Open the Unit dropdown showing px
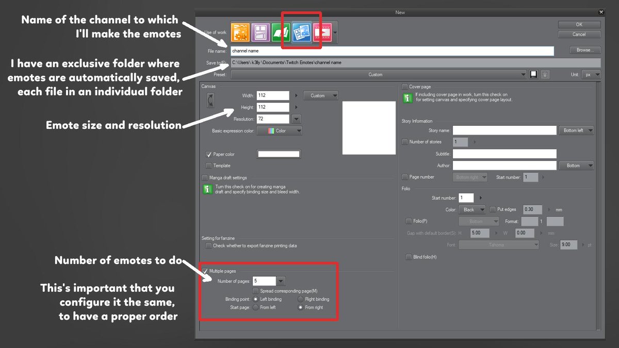The height and width of the screenshot is (348, 619). [591, 74]
